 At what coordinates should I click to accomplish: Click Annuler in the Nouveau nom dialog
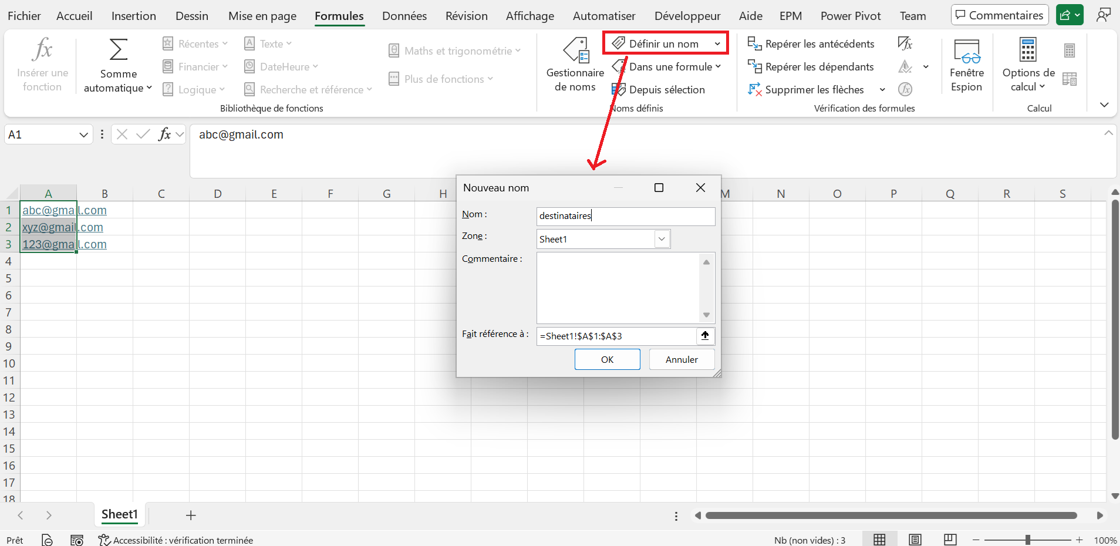point(682,359)
